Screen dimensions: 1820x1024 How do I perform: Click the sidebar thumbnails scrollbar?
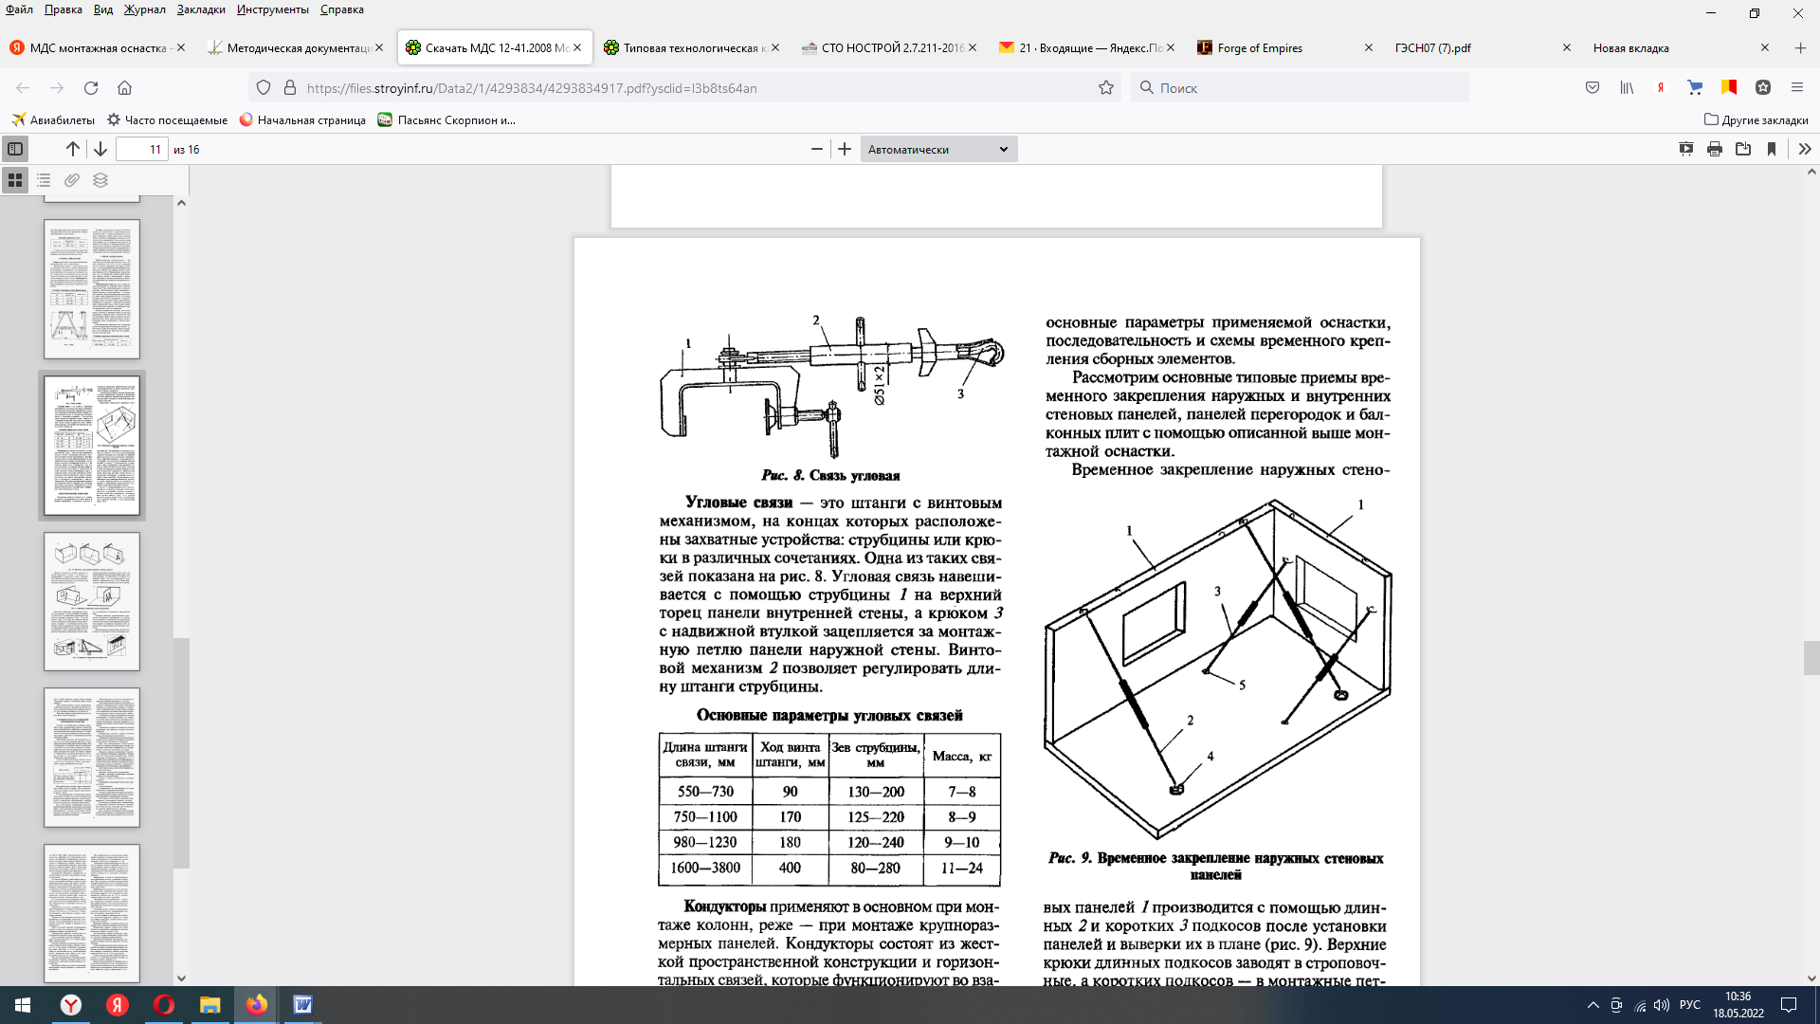(x=181, y=753)
